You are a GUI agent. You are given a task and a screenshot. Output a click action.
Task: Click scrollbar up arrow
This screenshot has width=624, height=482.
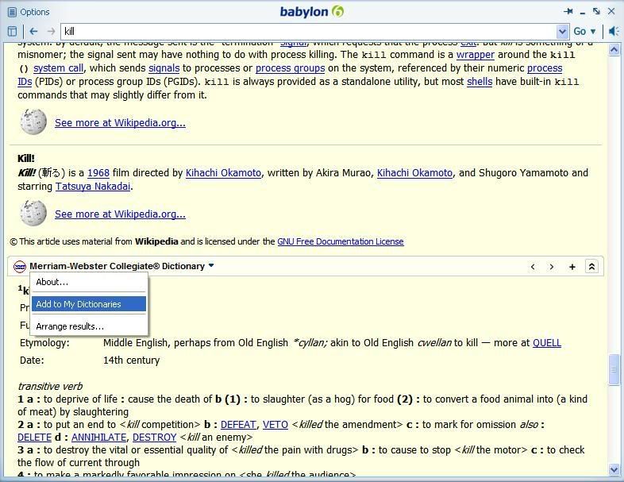tap(614, 50)
